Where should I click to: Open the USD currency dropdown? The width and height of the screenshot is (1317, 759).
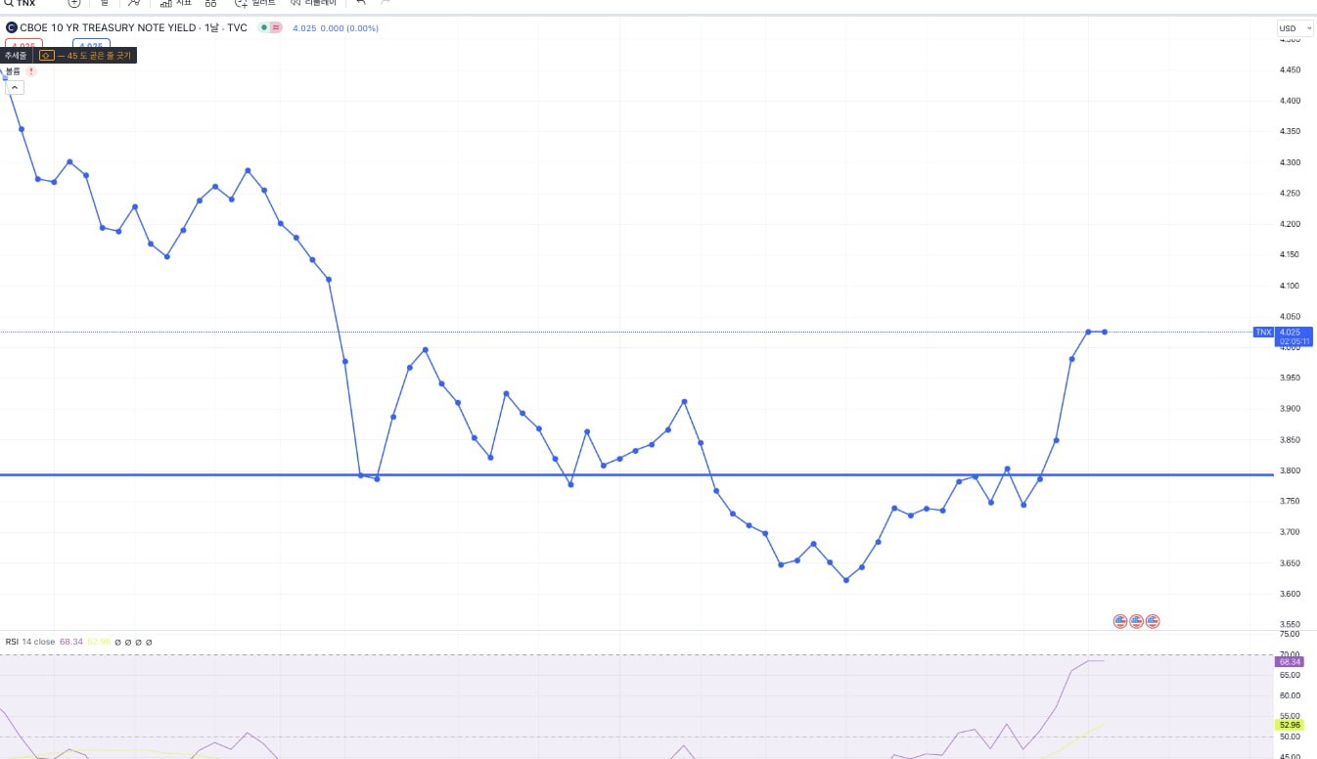[x=1294, y=28]
